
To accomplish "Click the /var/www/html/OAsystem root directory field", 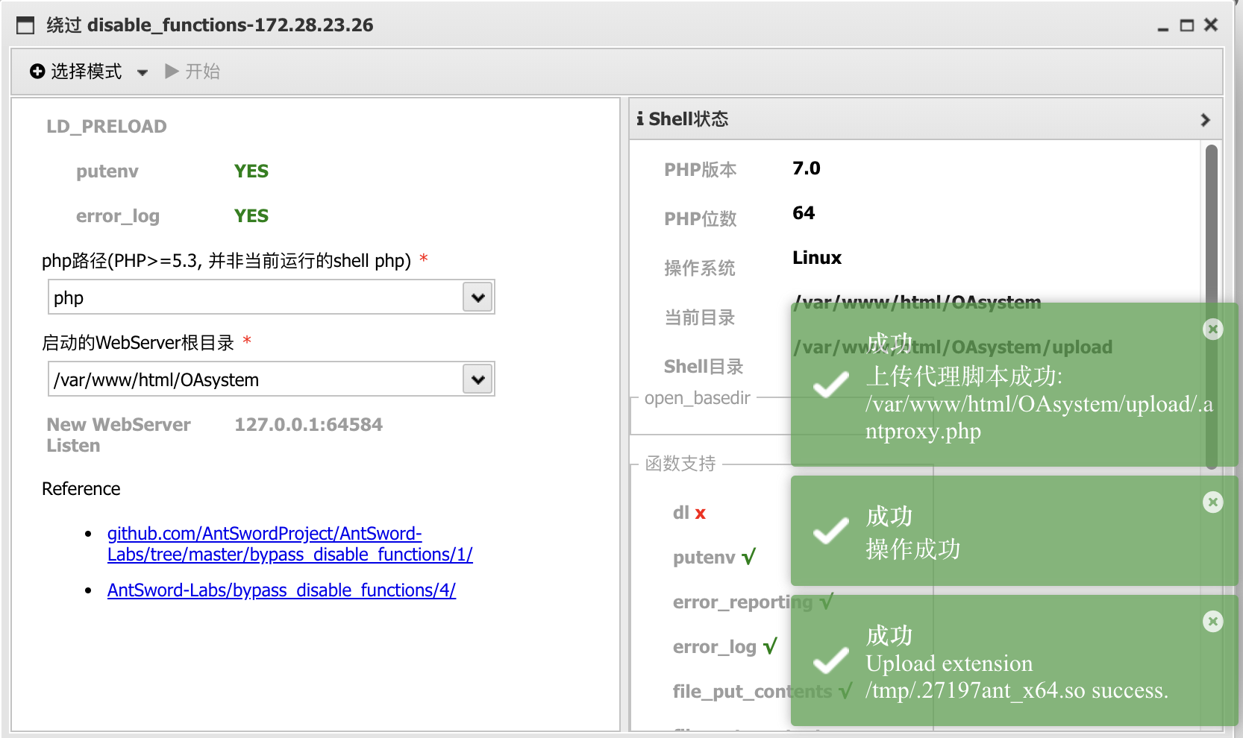I will 256,379.
